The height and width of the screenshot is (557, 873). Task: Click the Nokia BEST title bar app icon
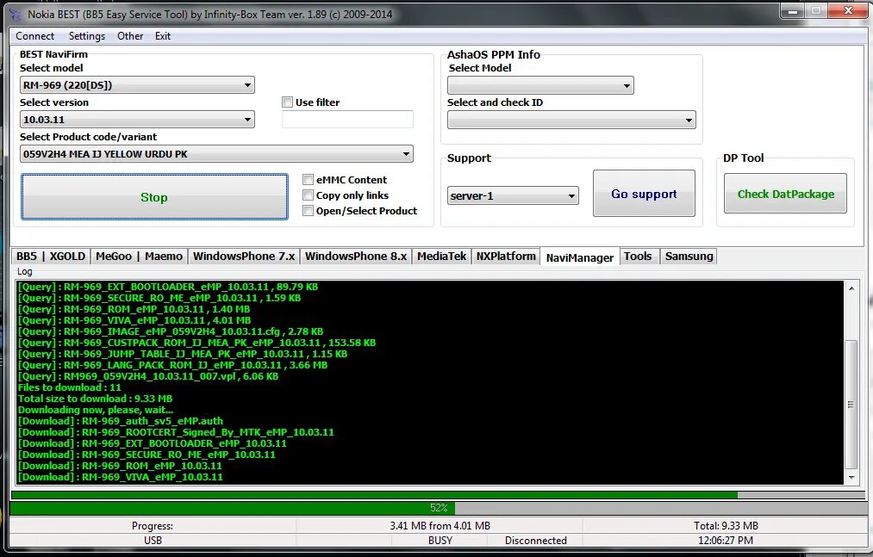pyautogui.click(x=16, y=14)
